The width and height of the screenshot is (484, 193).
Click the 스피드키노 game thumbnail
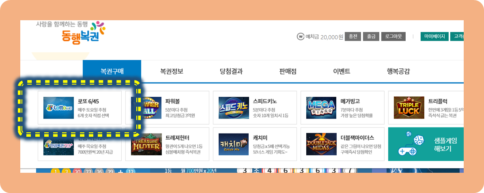(x=234, y=108)
